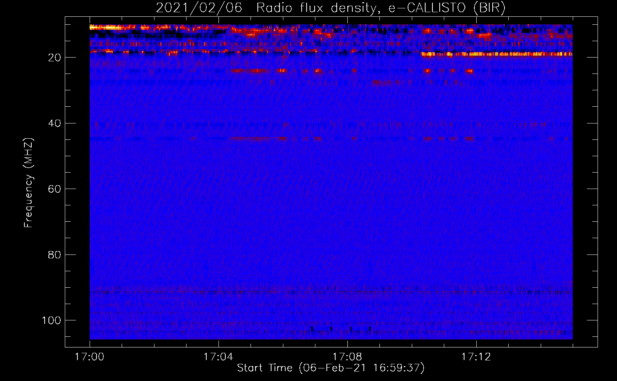
Task: Click the 'Start Time (06-Feb-21 16:59:37)' axis label
Action: click(331, 368)
